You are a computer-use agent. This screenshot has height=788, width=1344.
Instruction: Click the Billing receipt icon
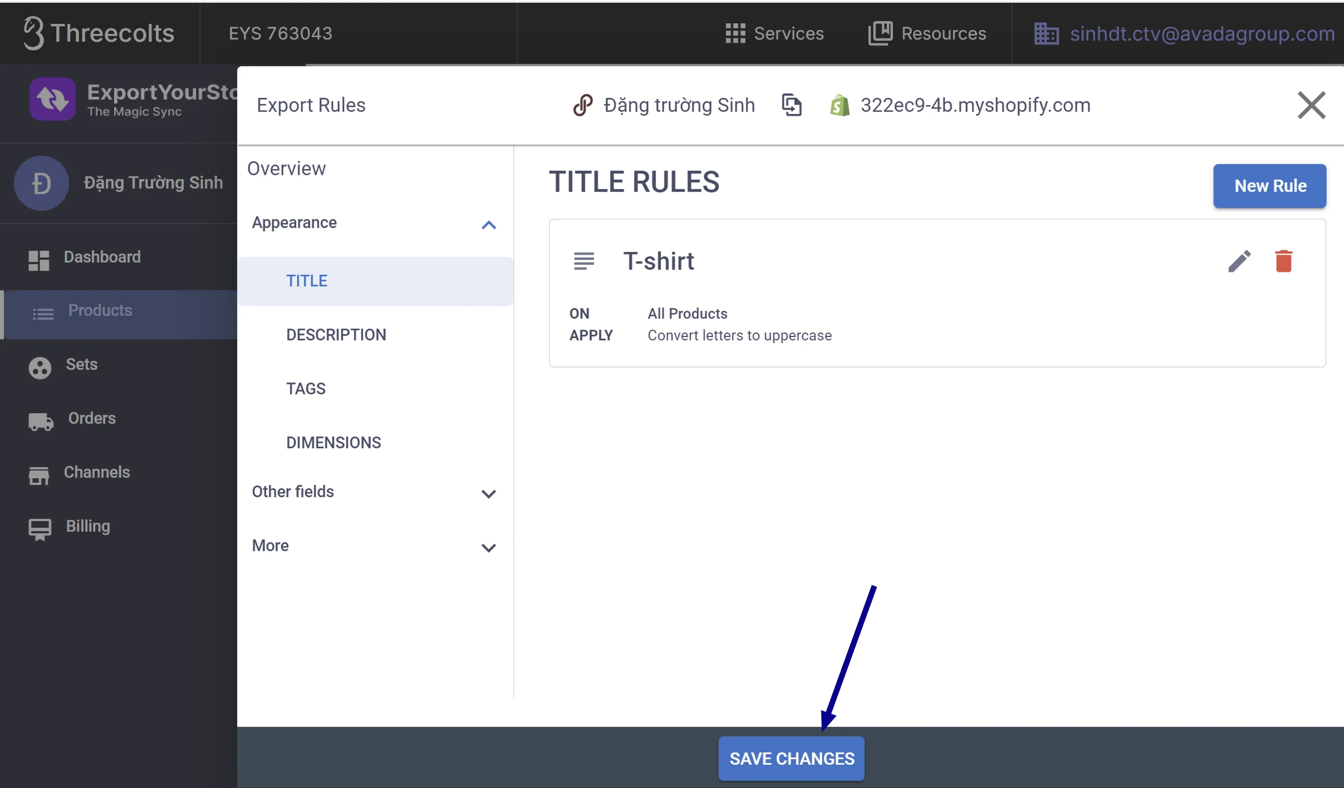39,530
